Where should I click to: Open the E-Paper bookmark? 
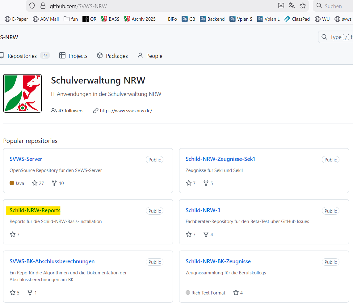pos(16,19)
